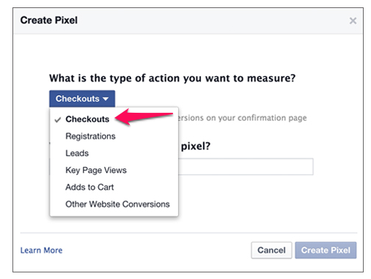Click the partially hidden 'pixel?' label
The width and height of the screenshot is (371, 279).
[196, 146]
